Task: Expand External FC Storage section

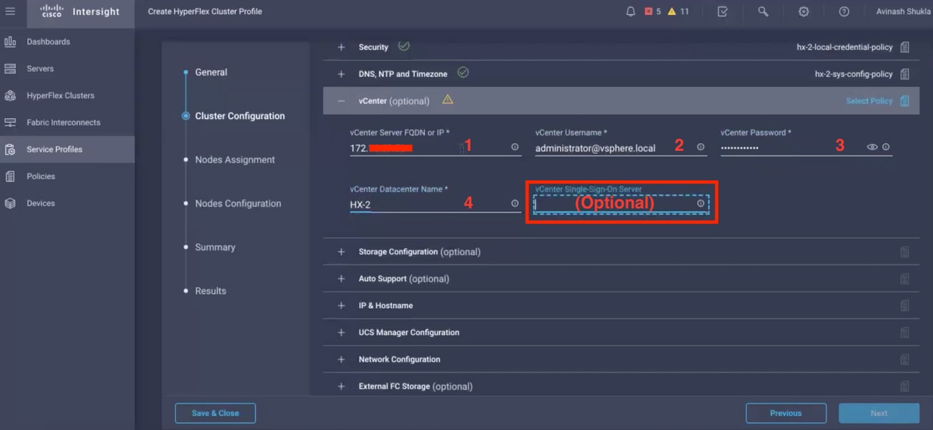Action: tap(342, 386)
